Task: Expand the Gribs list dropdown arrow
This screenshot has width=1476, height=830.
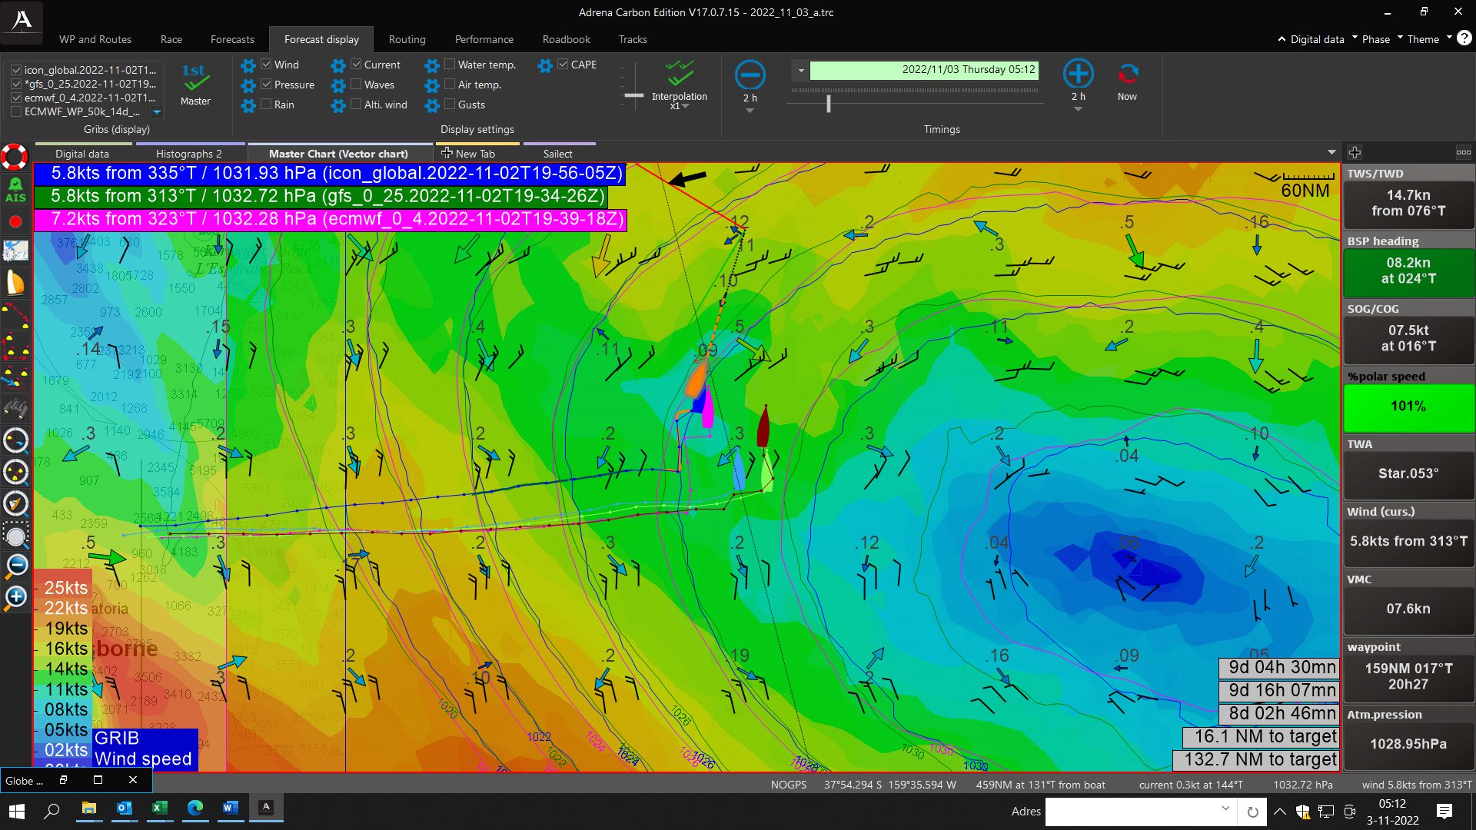Action: tap(157, 112)
